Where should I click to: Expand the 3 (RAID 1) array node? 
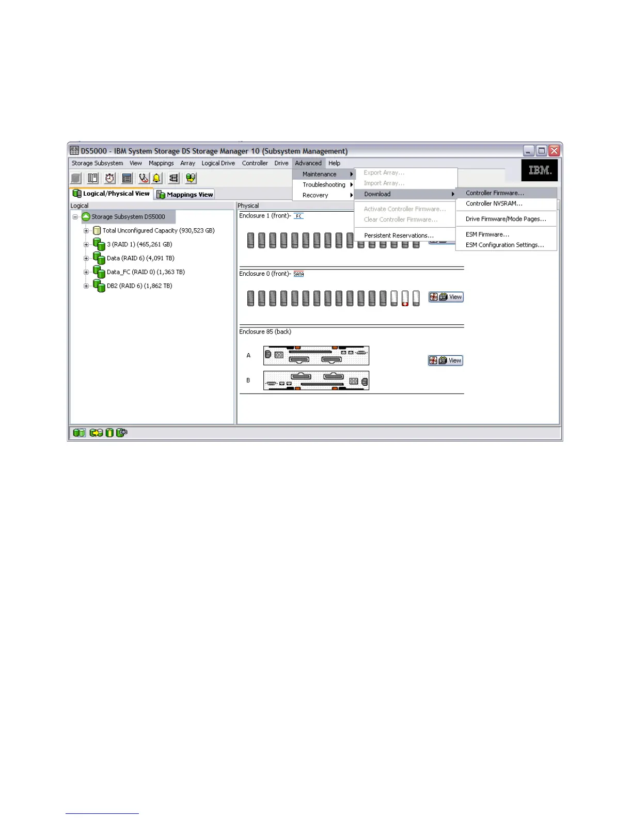86,244
